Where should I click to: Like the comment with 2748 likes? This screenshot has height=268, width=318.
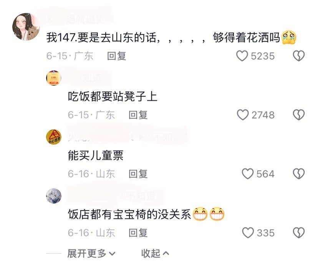(x=243, y=115)
